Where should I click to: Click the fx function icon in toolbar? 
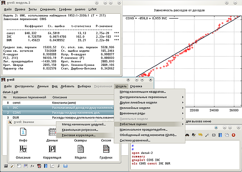click(32, 166)
